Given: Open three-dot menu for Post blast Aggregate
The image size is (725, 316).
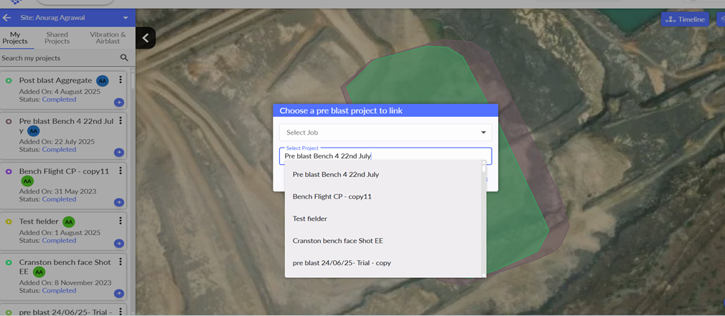Looking at the screenshot, I should pos(120,80).
